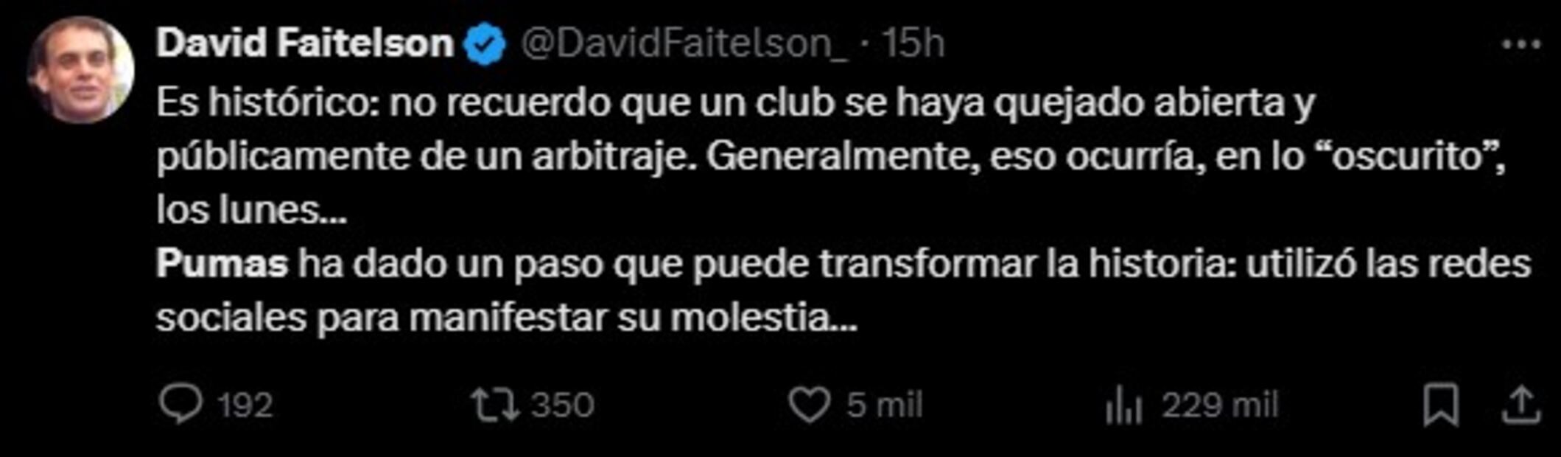Click the retweet arrows icon
1561x457 pixels.
[x=495, y=405]
